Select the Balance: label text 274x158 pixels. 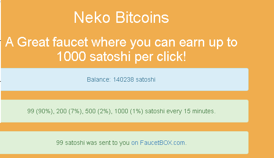(x=99, y=79)
